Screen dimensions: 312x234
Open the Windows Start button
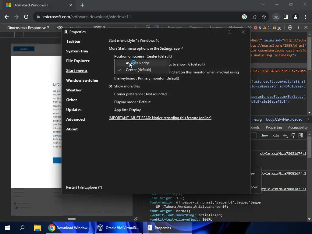[x=7, y=228]
